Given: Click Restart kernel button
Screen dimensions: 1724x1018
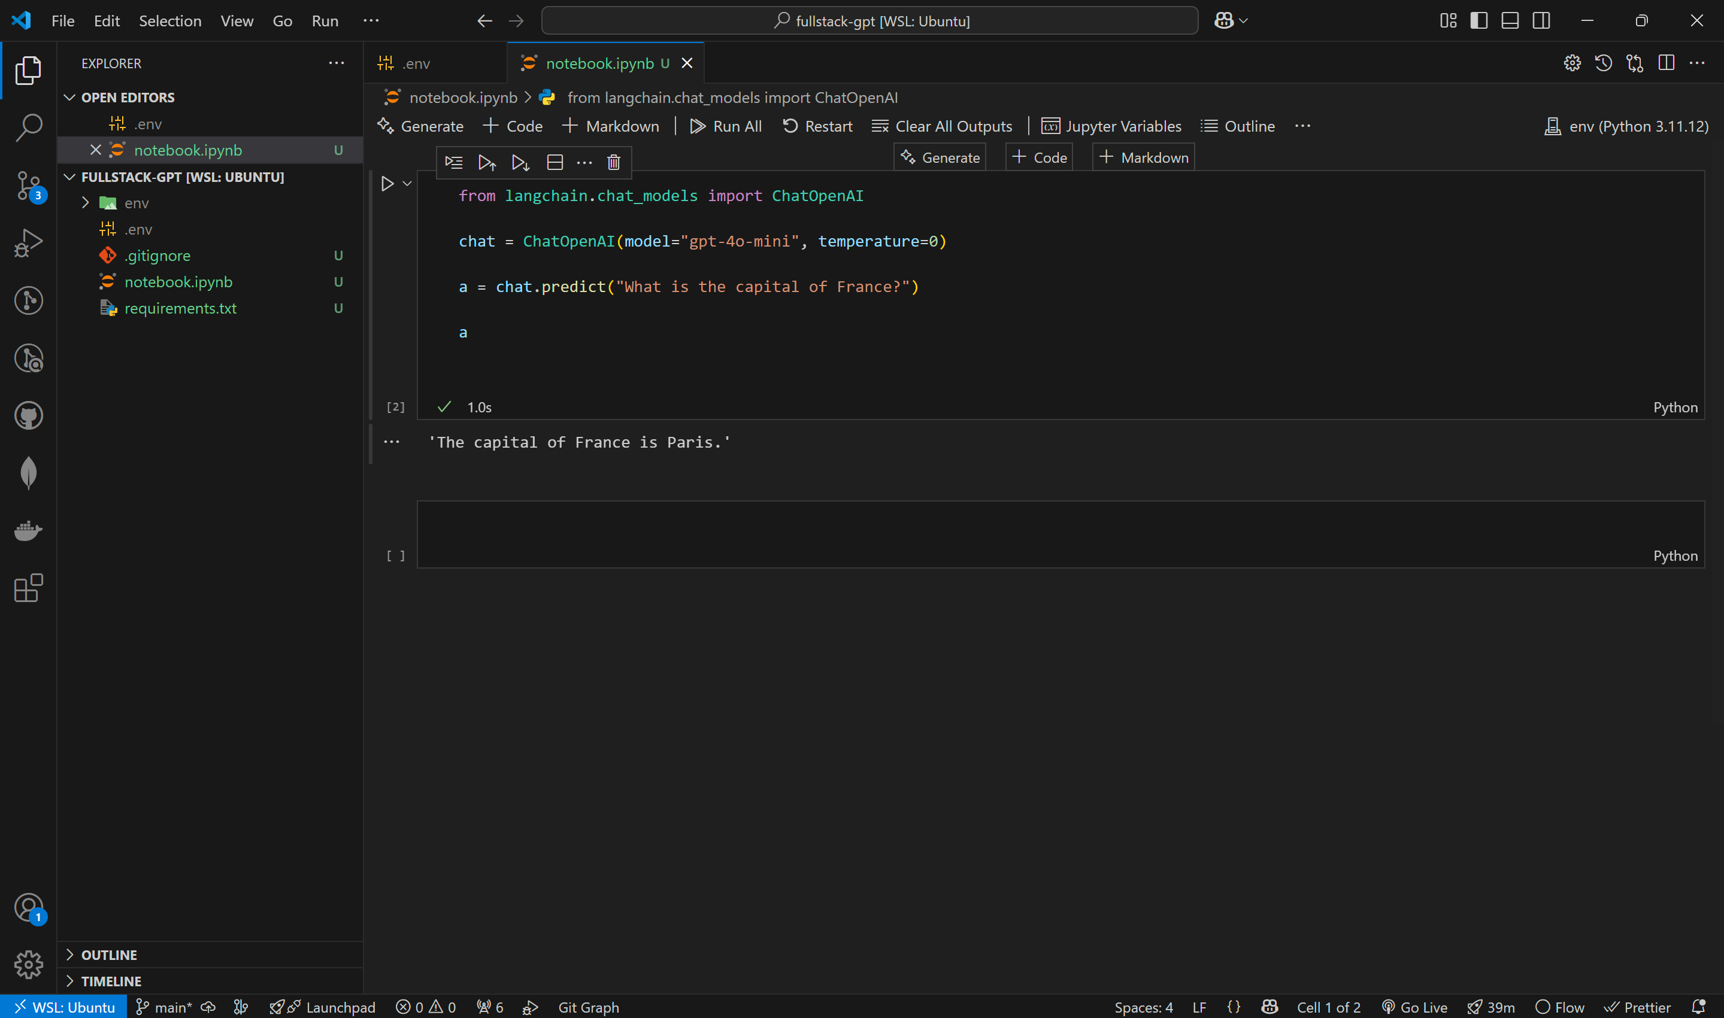Looking at the screenshot, I should pos(817,126).
